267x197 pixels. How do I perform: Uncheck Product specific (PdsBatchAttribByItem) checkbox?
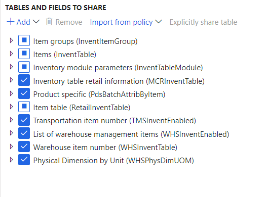(24, 93)
